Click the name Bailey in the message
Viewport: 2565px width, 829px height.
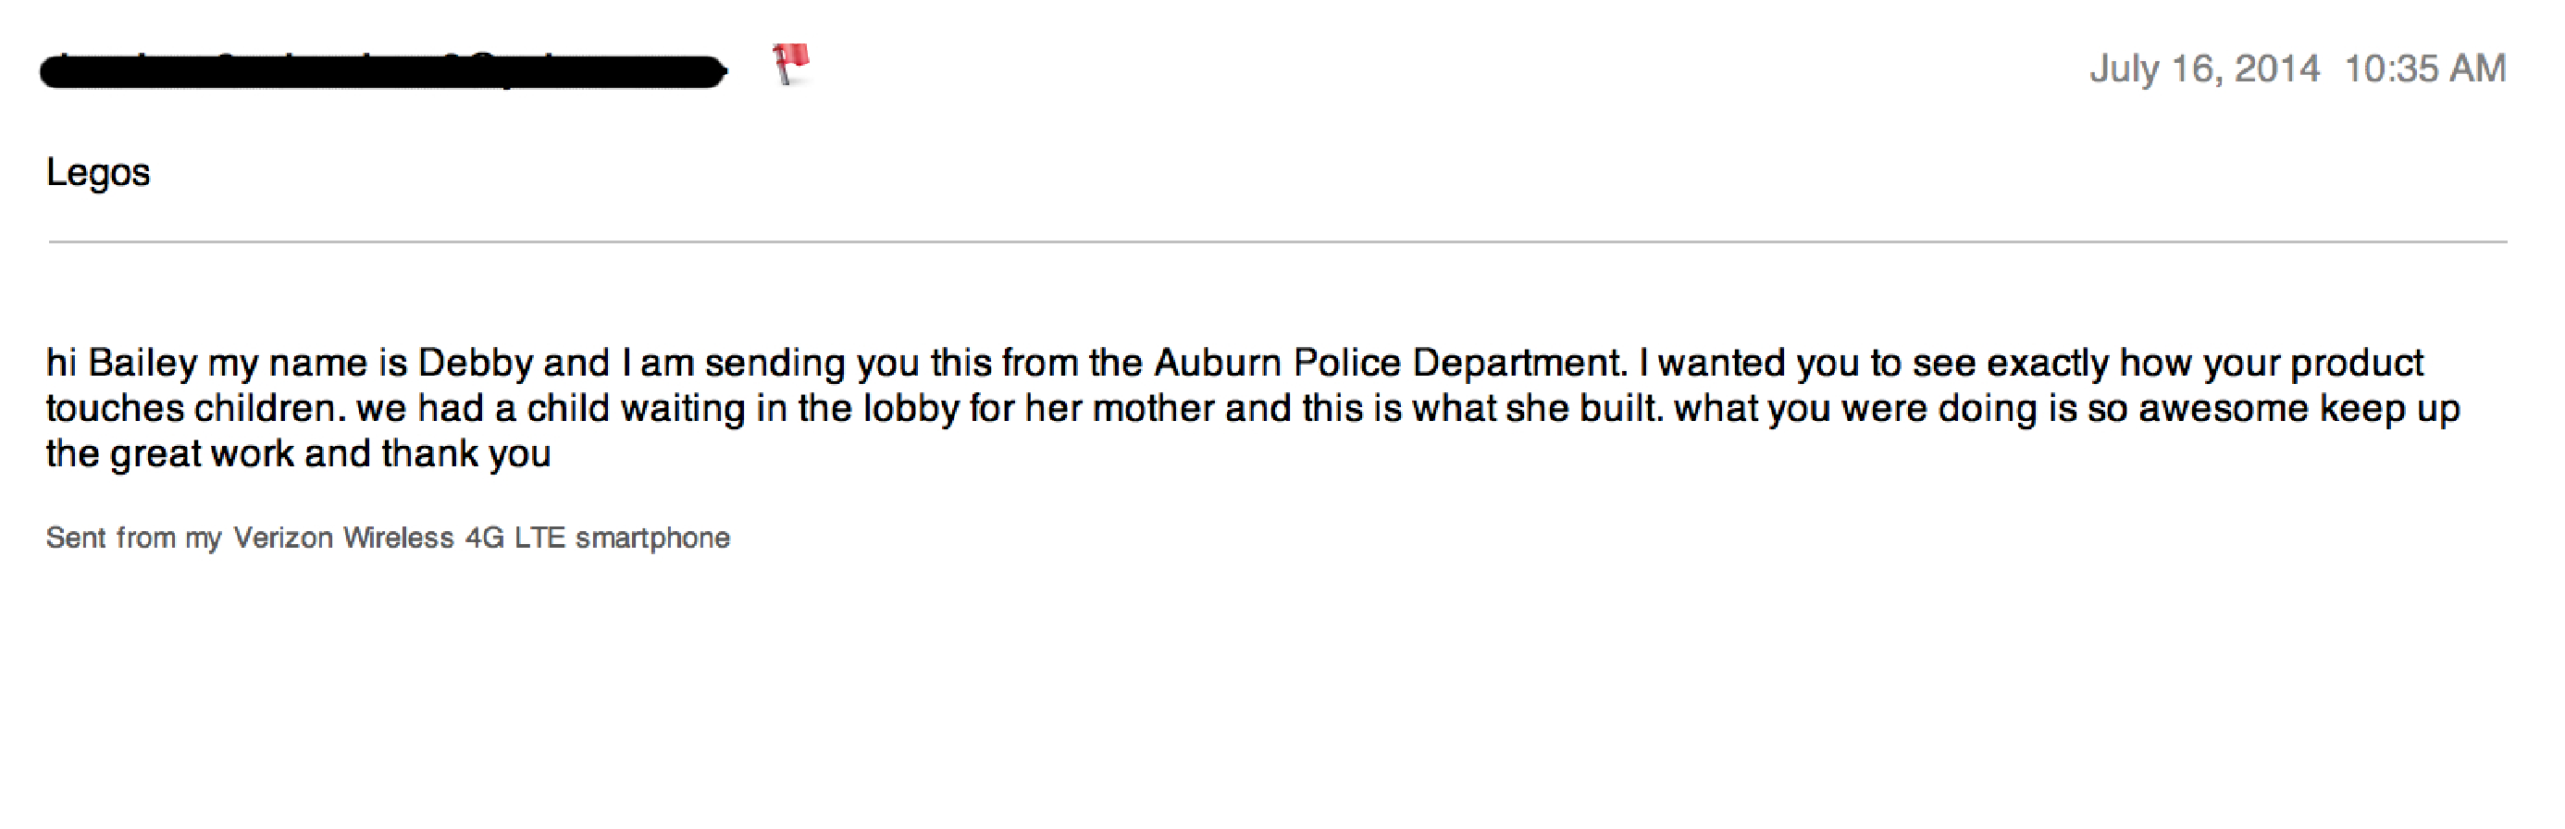point(142,364)
